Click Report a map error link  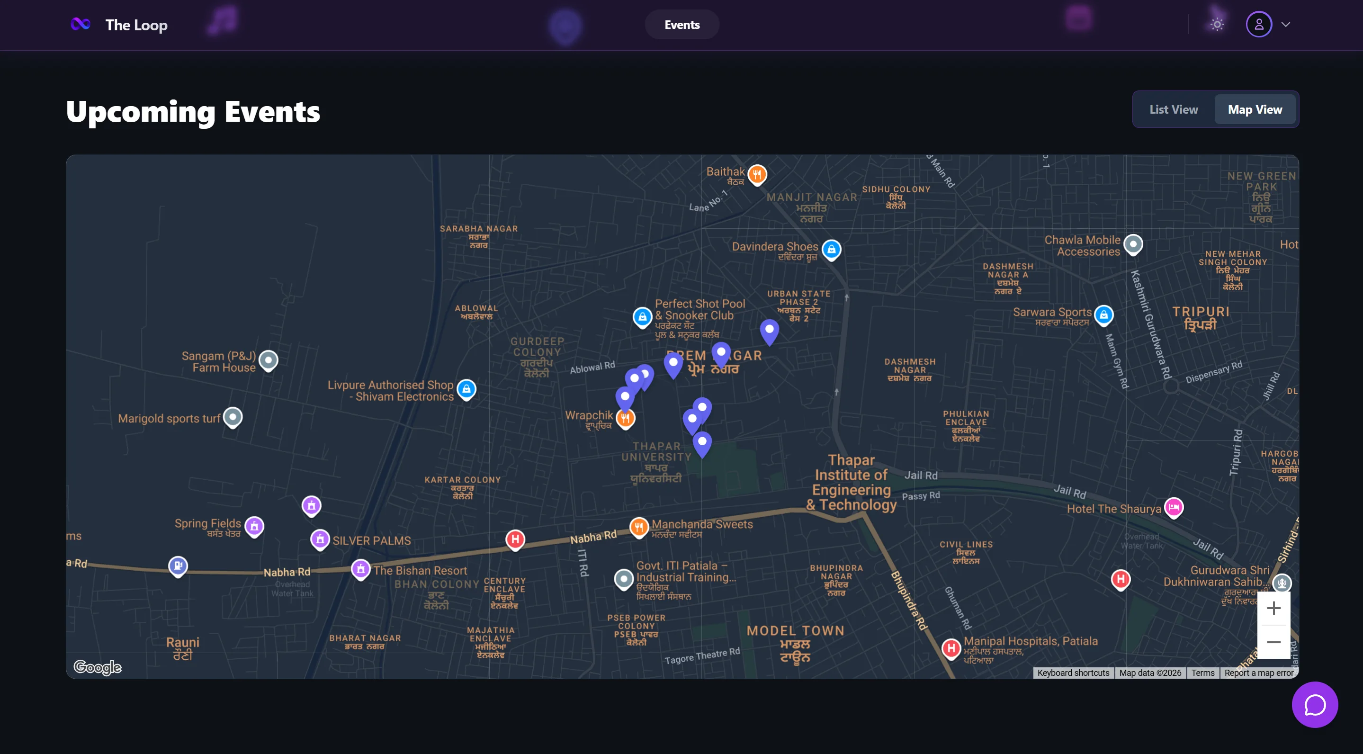coord(1258,673)
